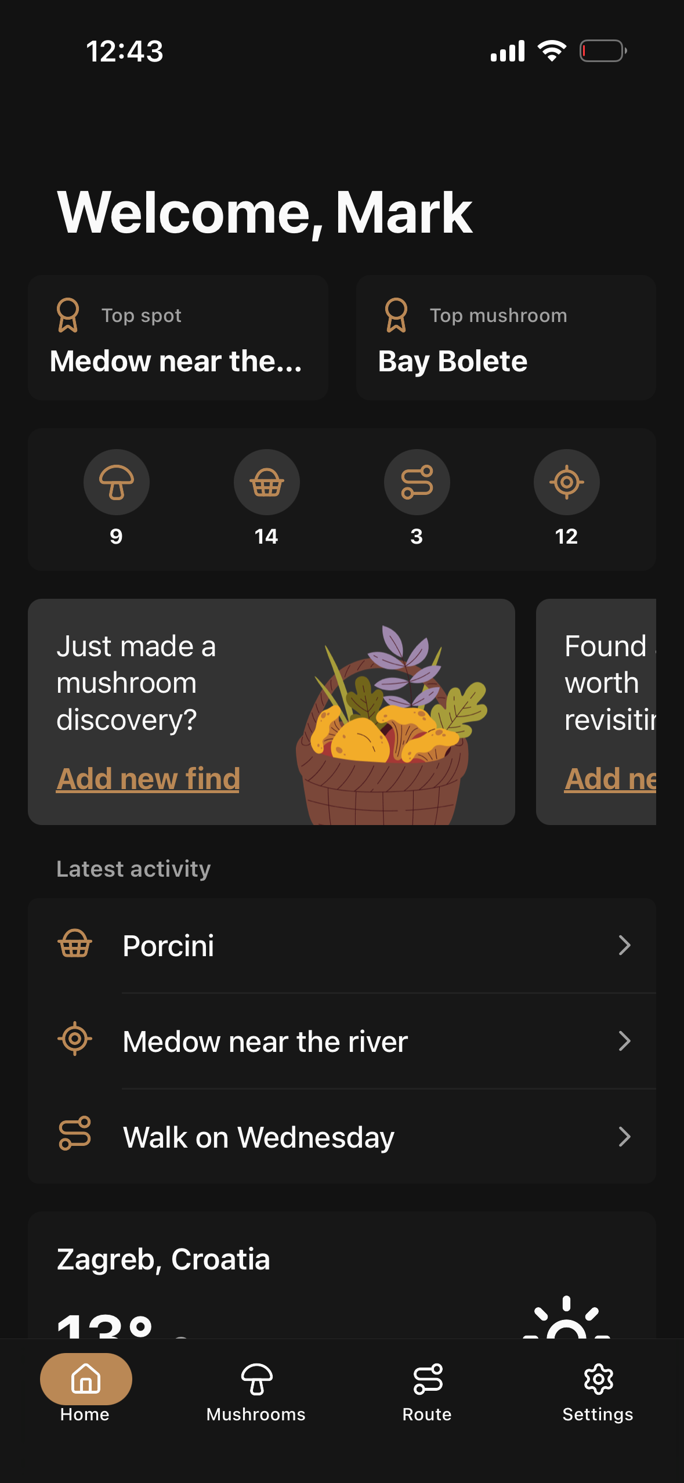Open the Zagreb, Croatia weather card

click(x=342, y=1276)
